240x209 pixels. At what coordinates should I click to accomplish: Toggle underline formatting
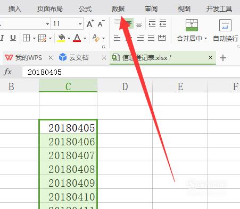pos(13,38)
